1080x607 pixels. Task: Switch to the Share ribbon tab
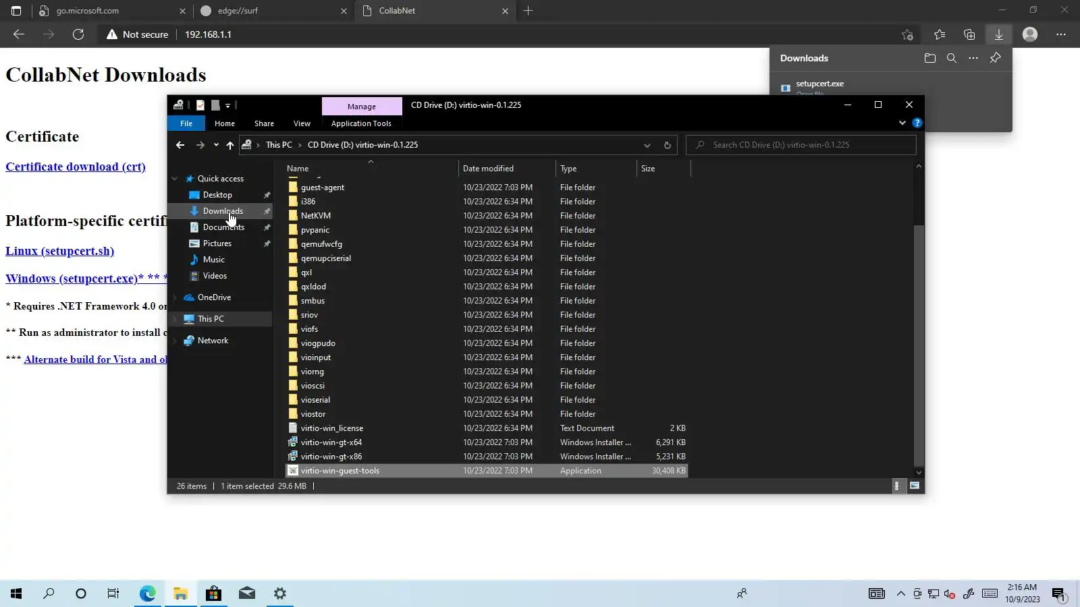pyautogui.click(x=264, y=123)
